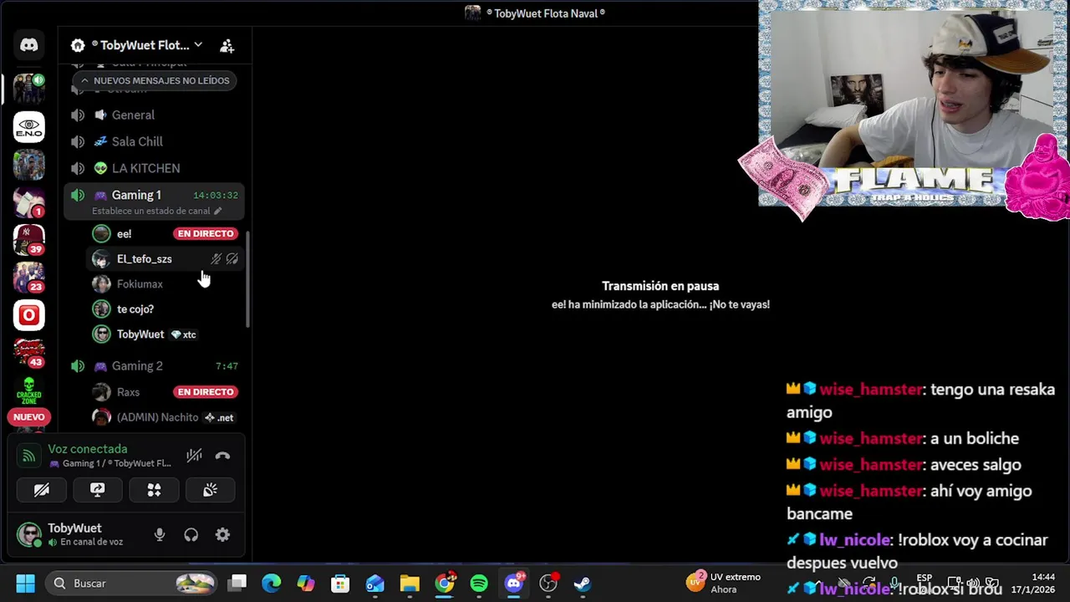This screenshot has height=602, width=1070.
Task: Open the server with 23 notifications
Action: [x=29, y=276]
